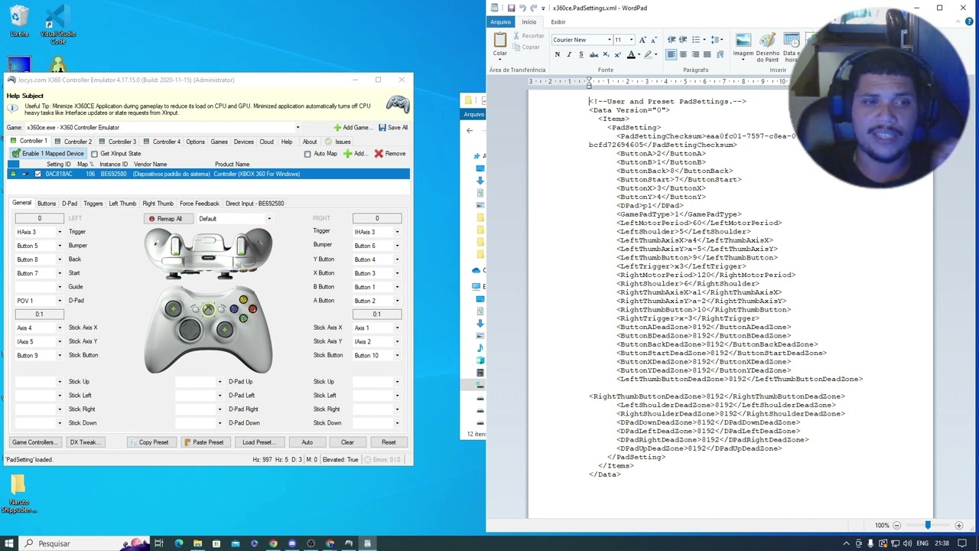Open the Arquivo menu in WordPad

(500, 22)
